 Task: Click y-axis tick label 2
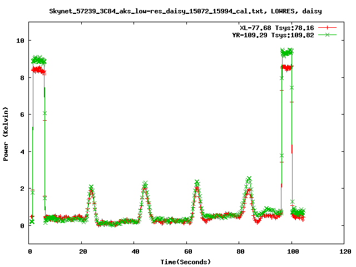click(x=22, y=189)
